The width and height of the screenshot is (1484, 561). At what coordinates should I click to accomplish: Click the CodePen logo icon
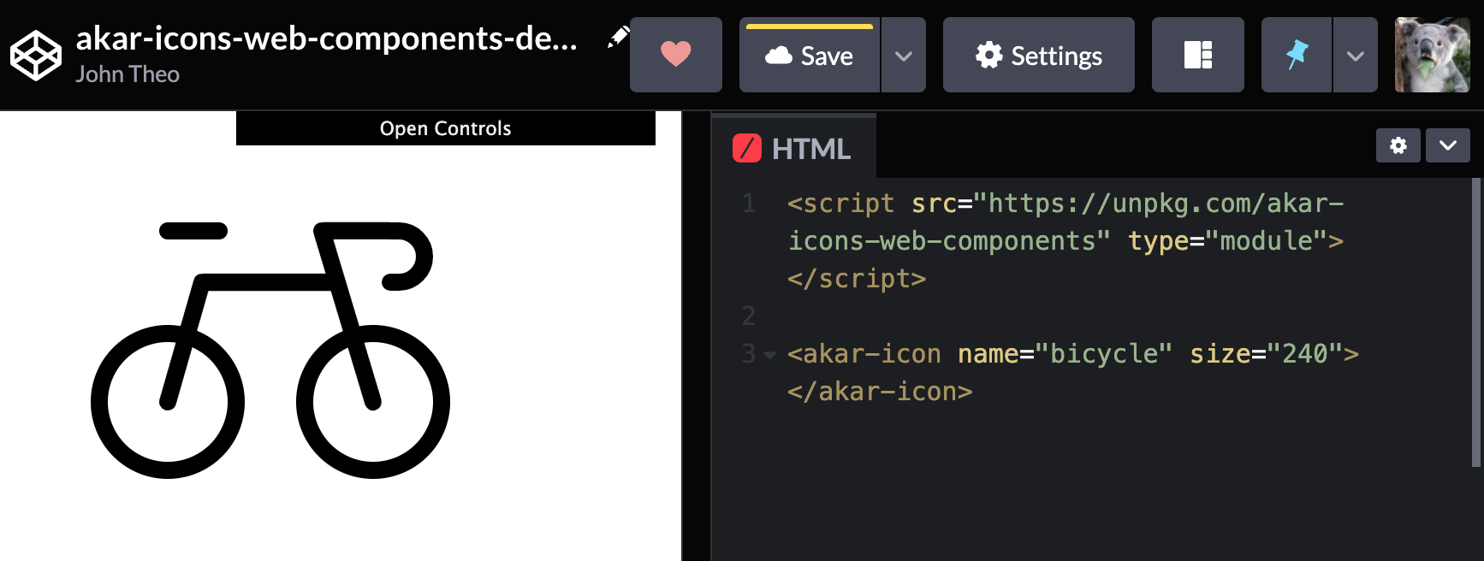pos(36,56)
